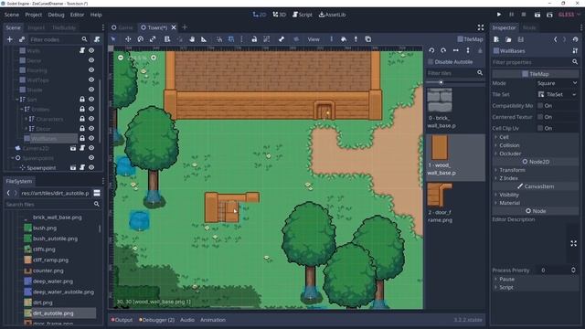This screenshot has width=585, height=329.
Task: Adjust the tile palette zoom slider
Action: 441,82
